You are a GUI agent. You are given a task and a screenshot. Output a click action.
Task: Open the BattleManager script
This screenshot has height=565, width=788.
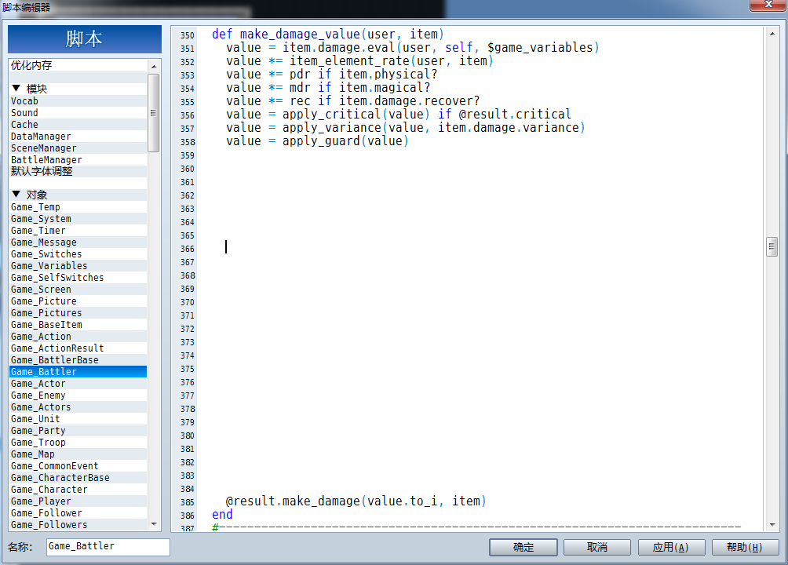pos(78,160)
